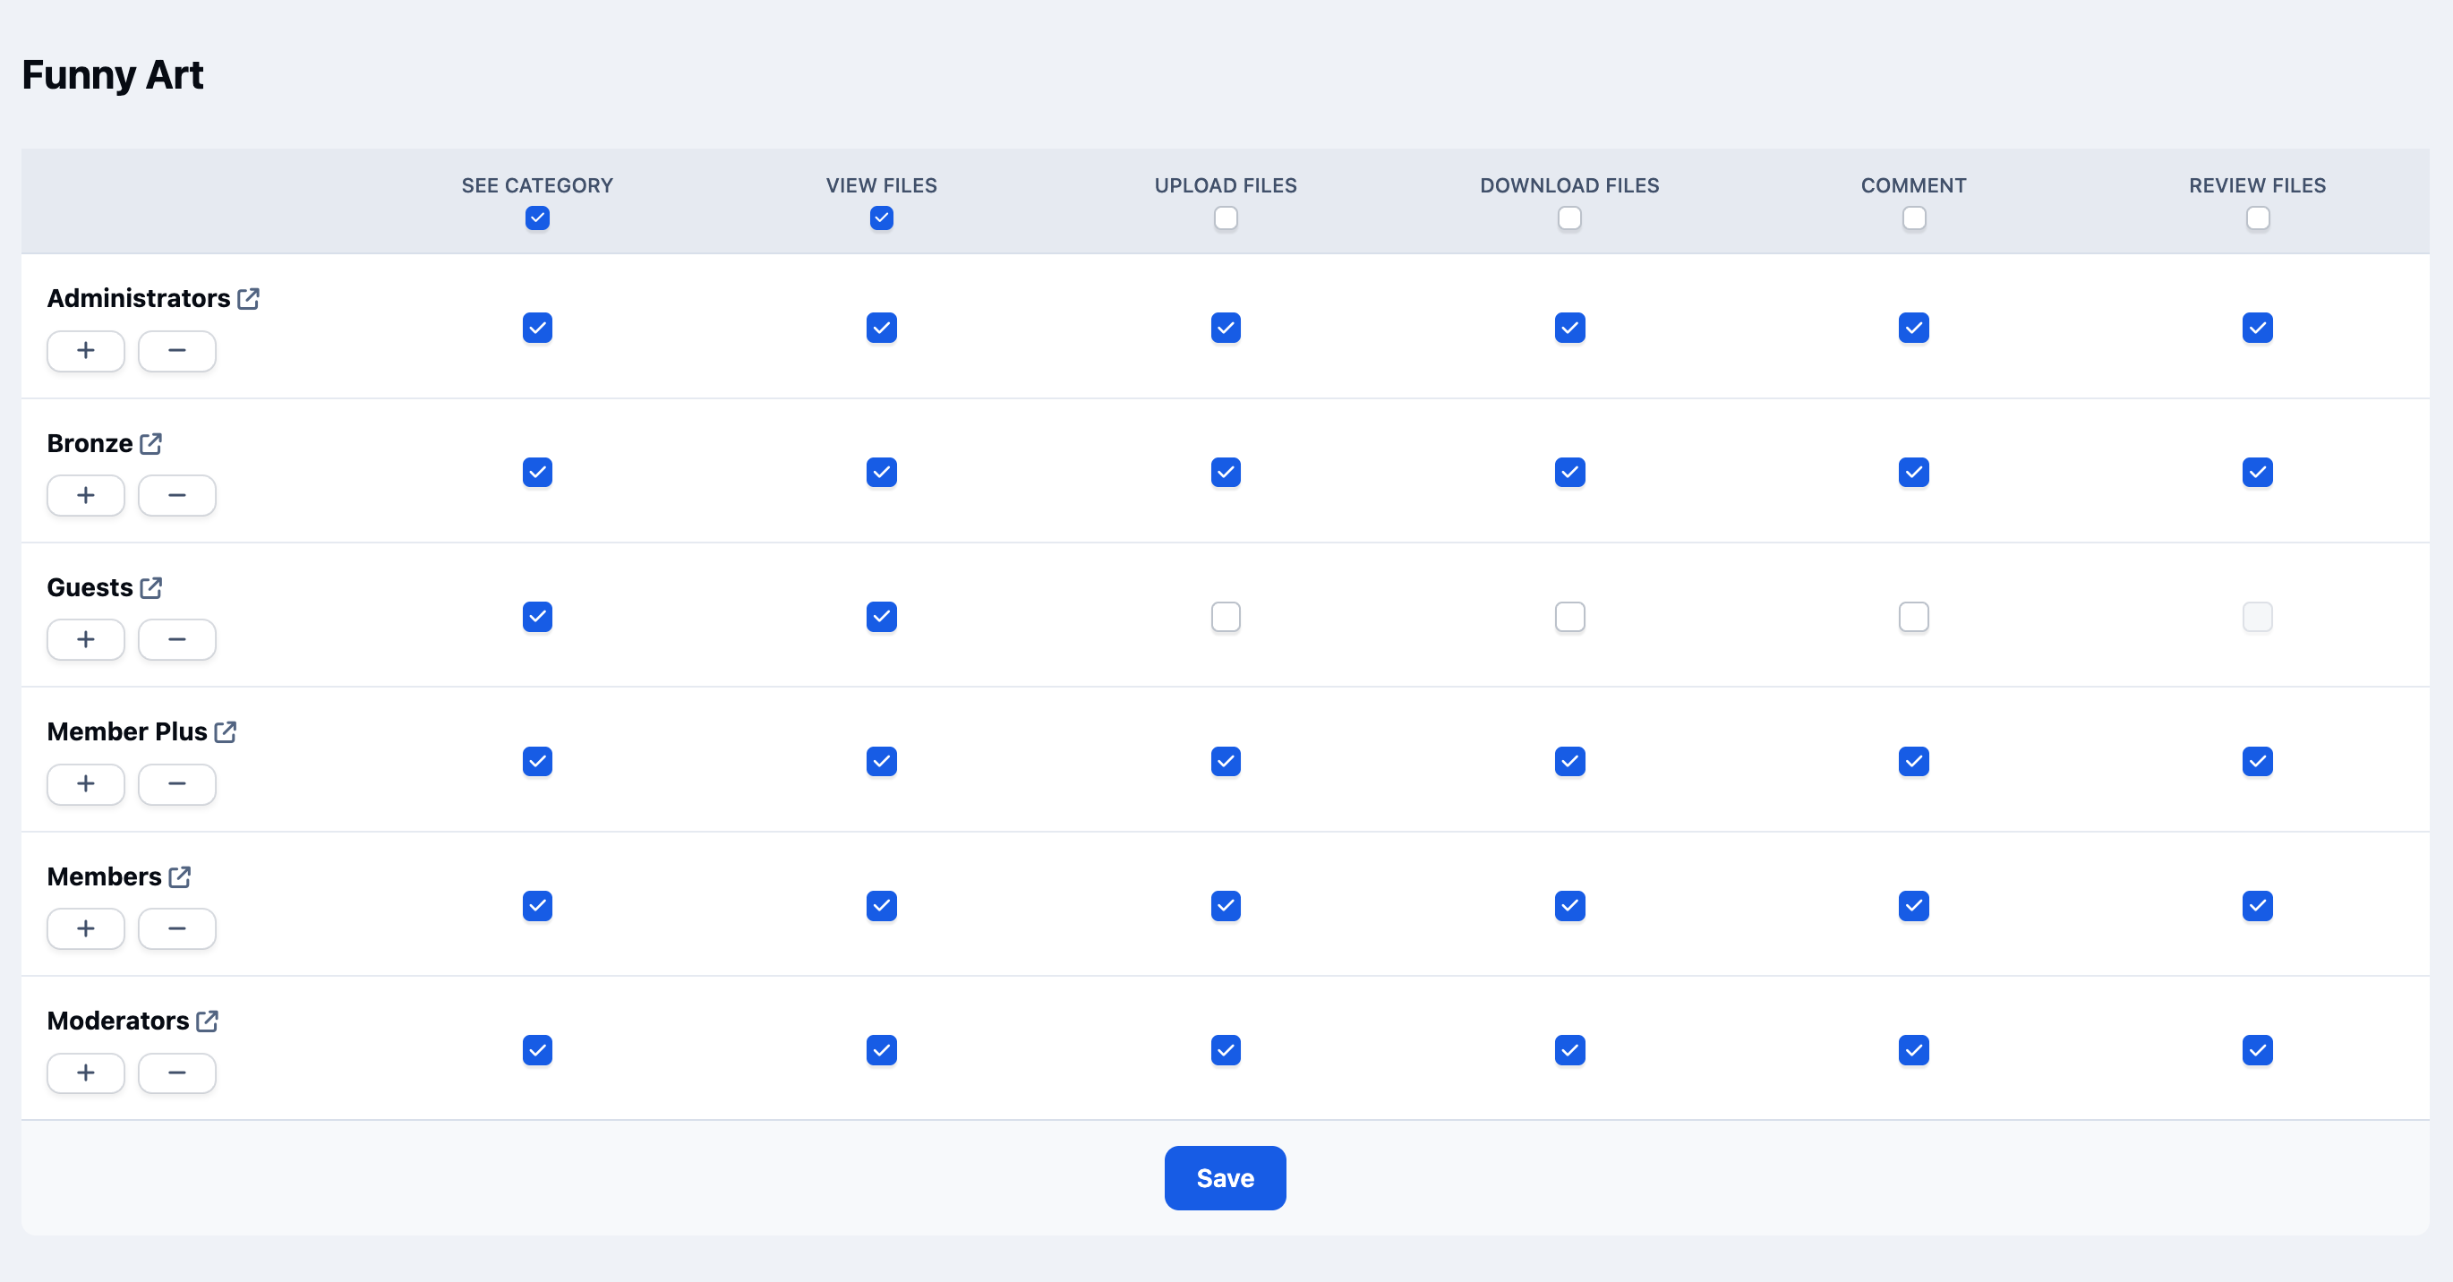2453x1282 pixels.
Task: Uncheck View Files for Administrators
Action: 882,328
